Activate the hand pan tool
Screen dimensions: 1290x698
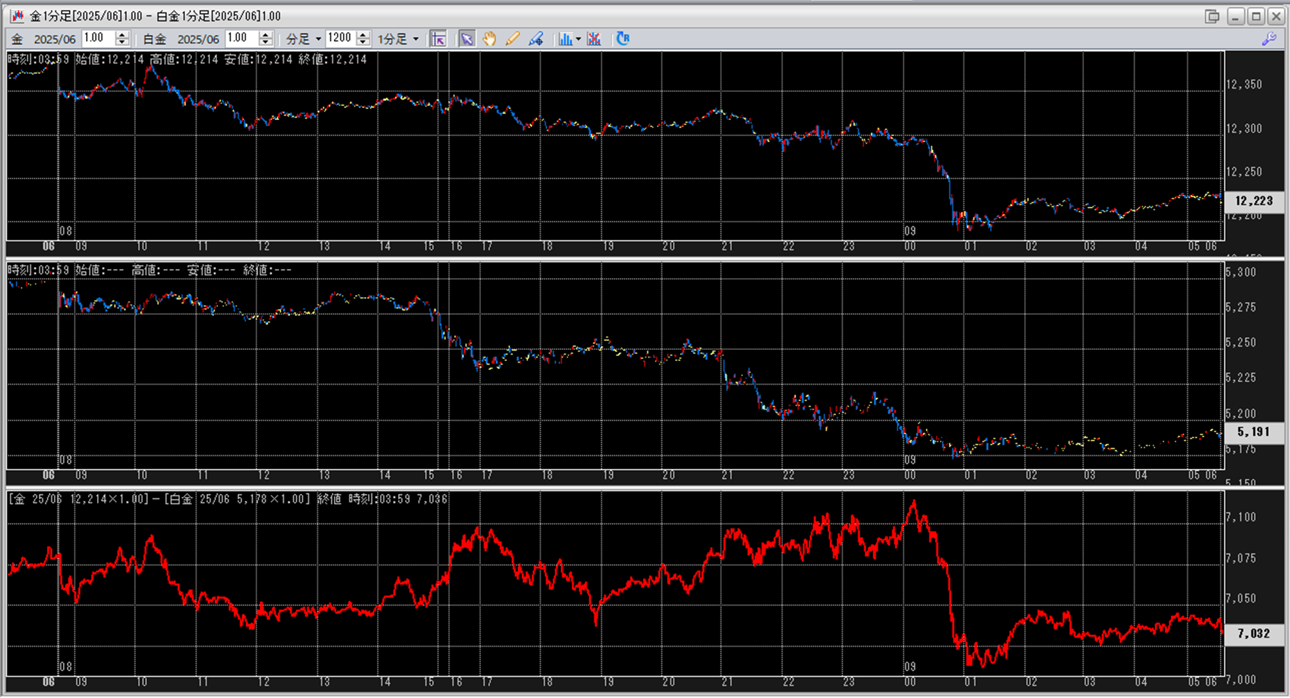[489, 39]
